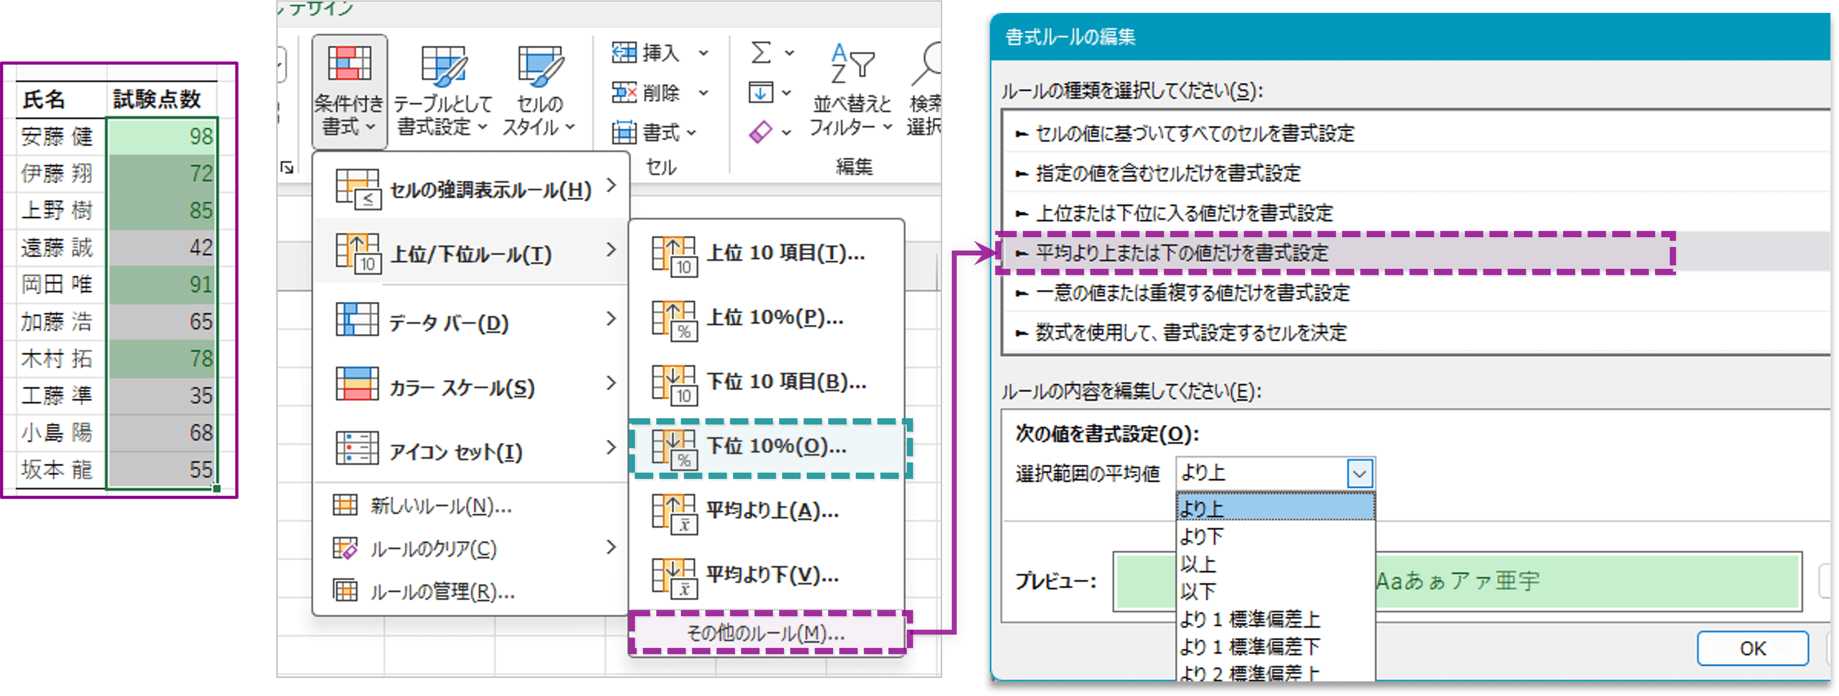Expand the Fill down arrow dropdown

click(x=787, y=93)
